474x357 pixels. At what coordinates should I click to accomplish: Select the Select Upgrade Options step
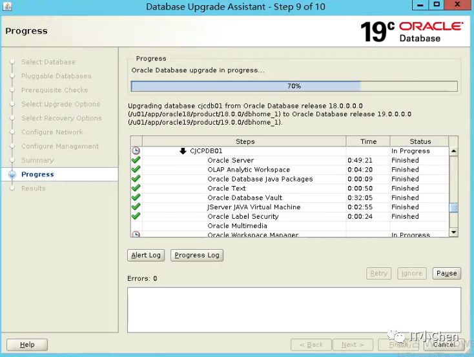pyautogui.click(x=61, y=104)
